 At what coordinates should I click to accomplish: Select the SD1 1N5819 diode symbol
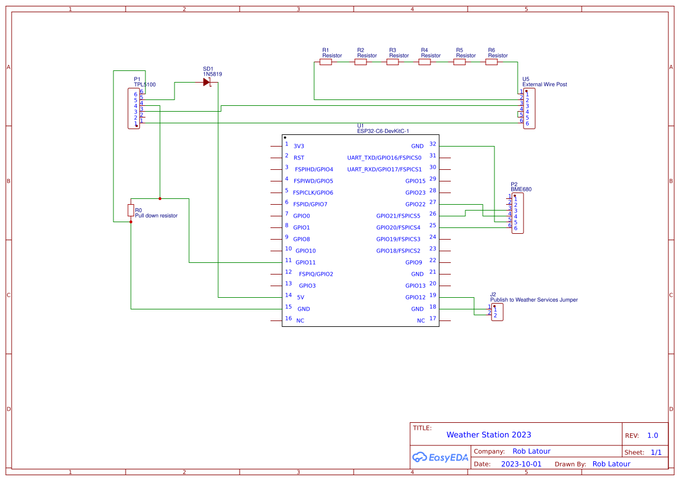tap(207, 82)
